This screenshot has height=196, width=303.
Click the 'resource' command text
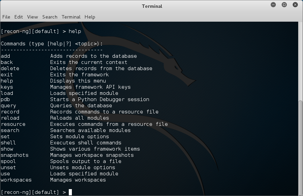pyautogui.click(x=13, y=124)
